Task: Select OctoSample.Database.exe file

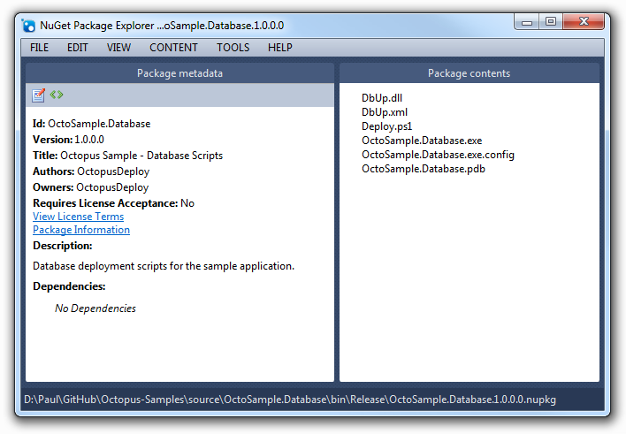Action: 422,141
